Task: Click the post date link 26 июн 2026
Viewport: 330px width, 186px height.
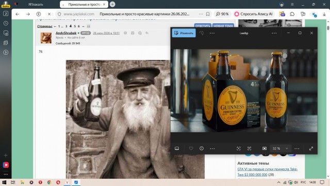Action: point(106,33)
